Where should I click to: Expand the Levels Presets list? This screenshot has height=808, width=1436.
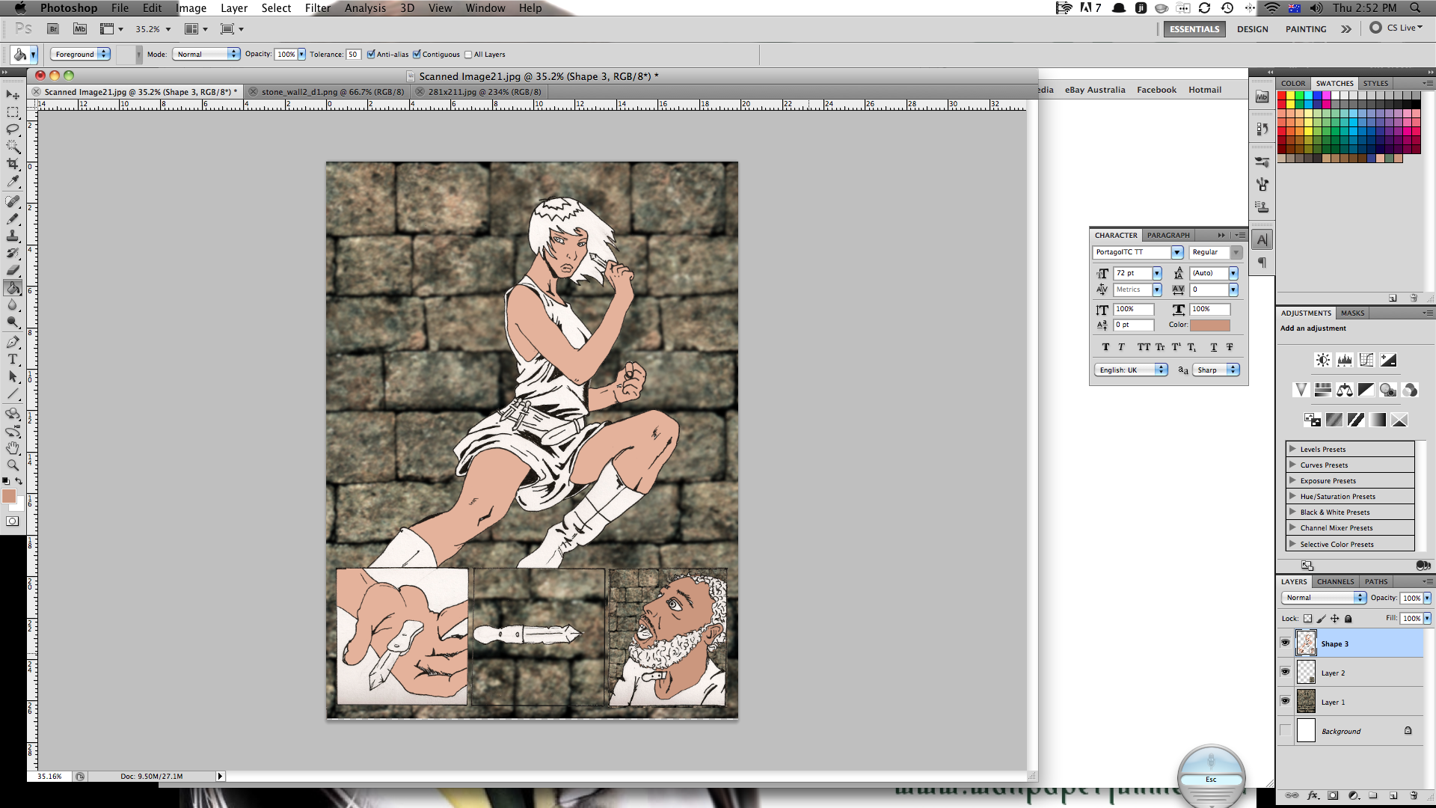[x=1292, y=449]
